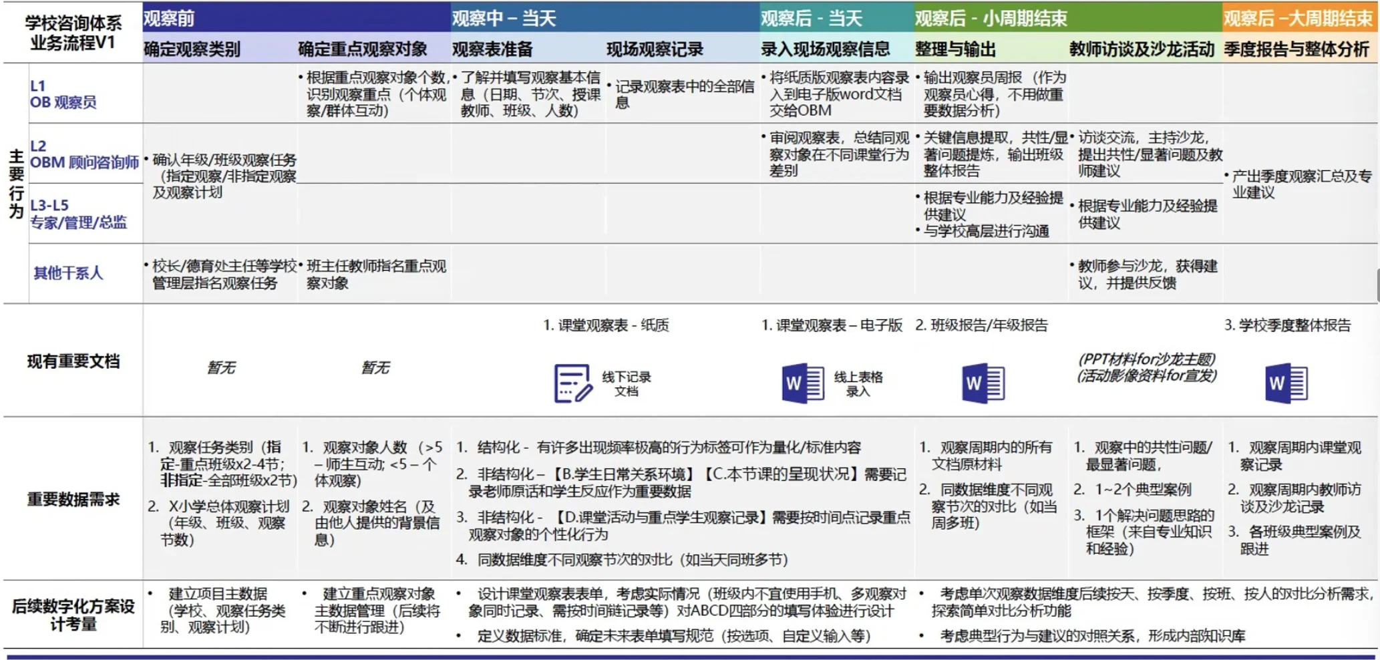Select the 教师访谈及沙龙活动 column heading
Viewport: 1380px width, 660px height.
coord(1142,49)
